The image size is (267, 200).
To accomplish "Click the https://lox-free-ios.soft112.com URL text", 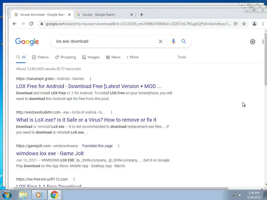I will [42, 179].
